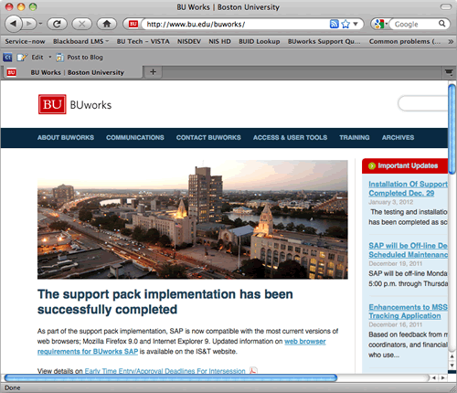457x393 pixels.
Task: Select the BU Works | Boston University tab
Action: 72,72
